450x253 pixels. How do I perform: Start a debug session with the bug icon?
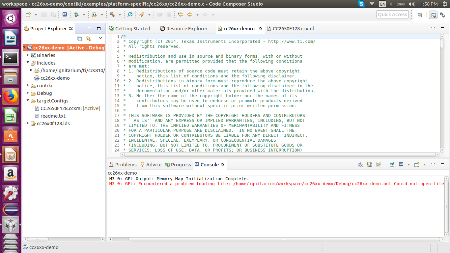click(76, 14)
